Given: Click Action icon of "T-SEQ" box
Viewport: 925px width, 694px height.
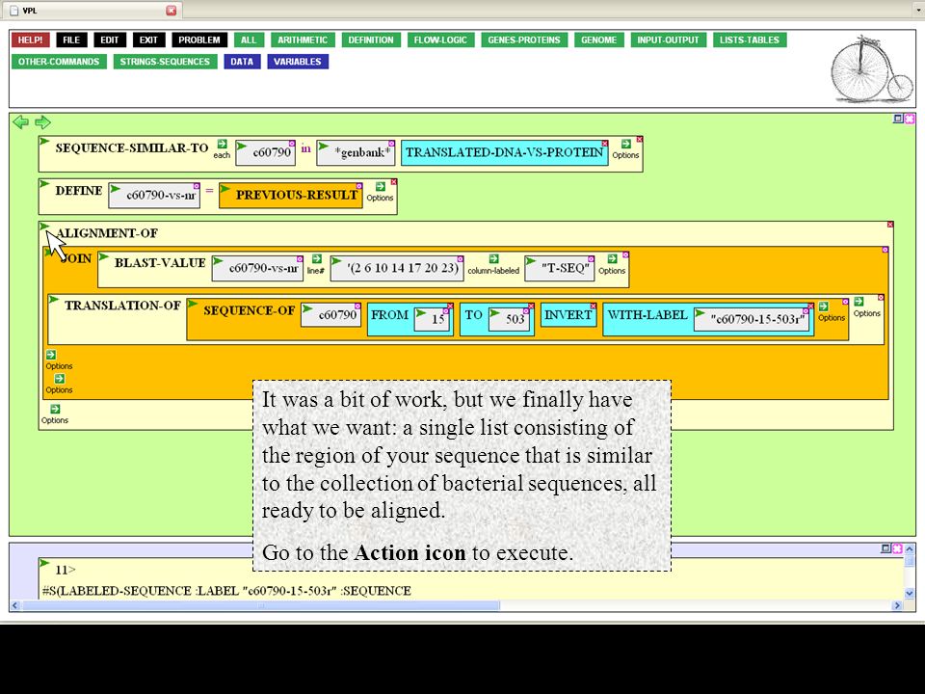Looking at the screenshot, I should point(530,261).
